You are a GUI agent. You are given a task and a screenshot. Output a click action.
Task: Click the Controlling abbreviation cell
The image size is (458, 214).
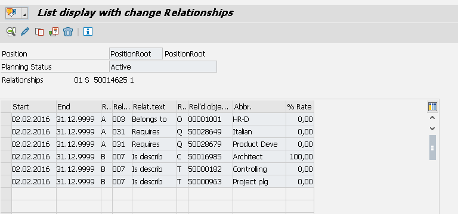pyautogui.click(x=259, y=169)
